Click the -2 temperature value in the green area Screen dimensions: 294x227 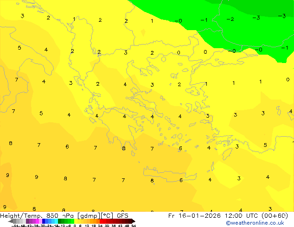(x=230, y=19)
